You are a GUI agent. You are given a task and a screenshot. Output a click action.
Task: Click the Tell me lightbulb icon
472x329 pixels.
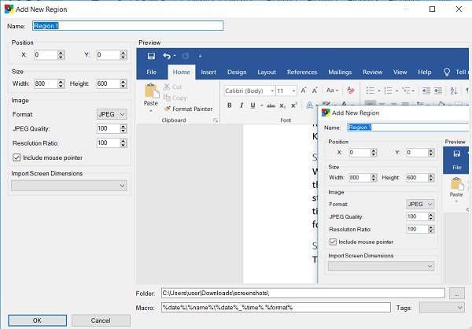448,72
